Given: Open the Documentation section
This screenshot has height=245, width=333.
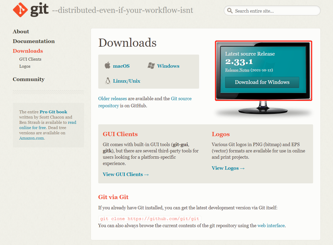Looking at the screenshot, I should click(x=34, y=41).
